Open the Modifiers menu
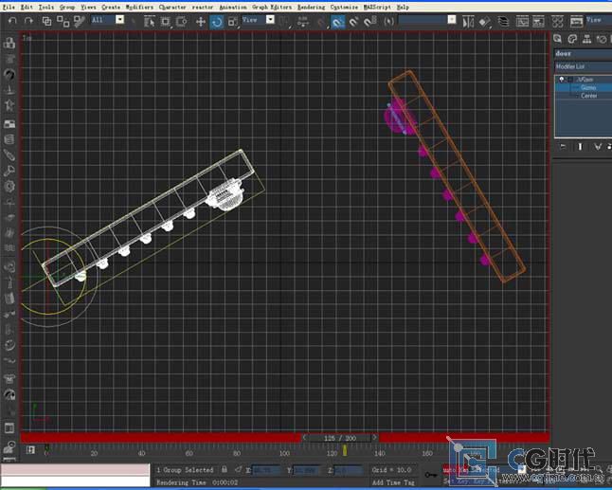Screen dimensions: 612x490 pyautogui.click(x=139, y=7)
